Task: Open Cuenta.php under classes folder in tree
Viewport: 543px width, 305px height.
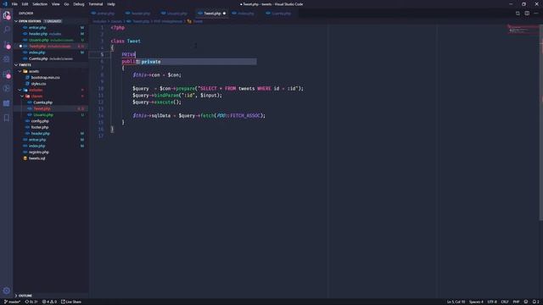Action: pyautogui.click(x=43, y=103)
